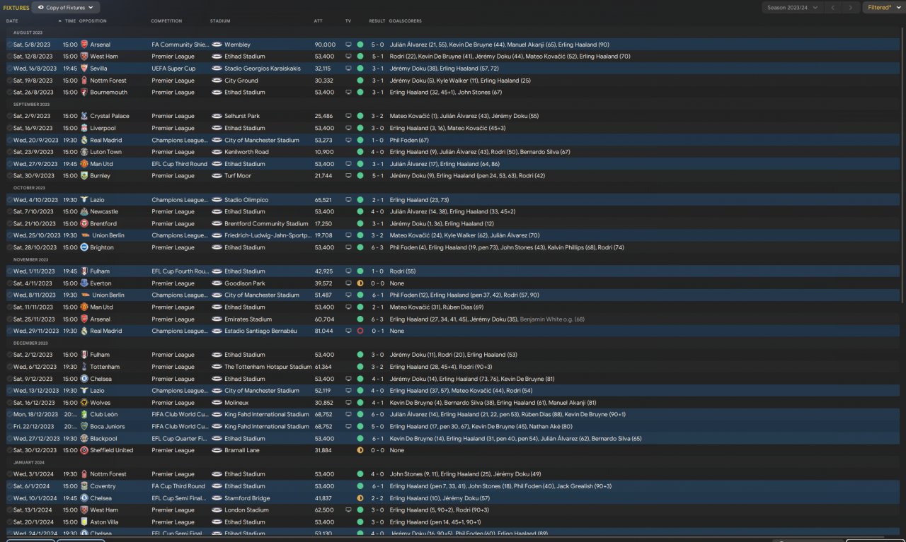Click the Luton Town club badge

pos(84,152)
